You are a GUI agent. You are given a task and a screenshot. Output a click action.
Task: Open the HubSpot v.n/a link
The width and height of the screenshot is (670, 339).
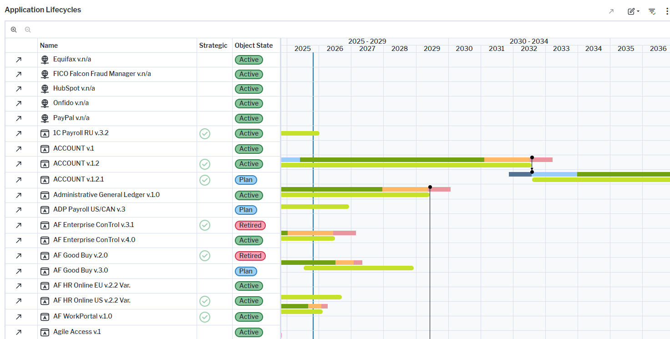[74, 88]
